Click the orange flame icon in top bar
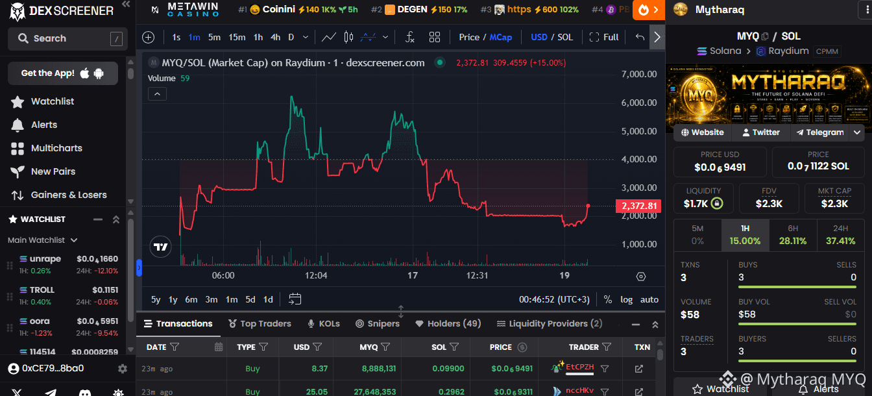The height and width of the screenshot is (396, 872). point(644,10)
